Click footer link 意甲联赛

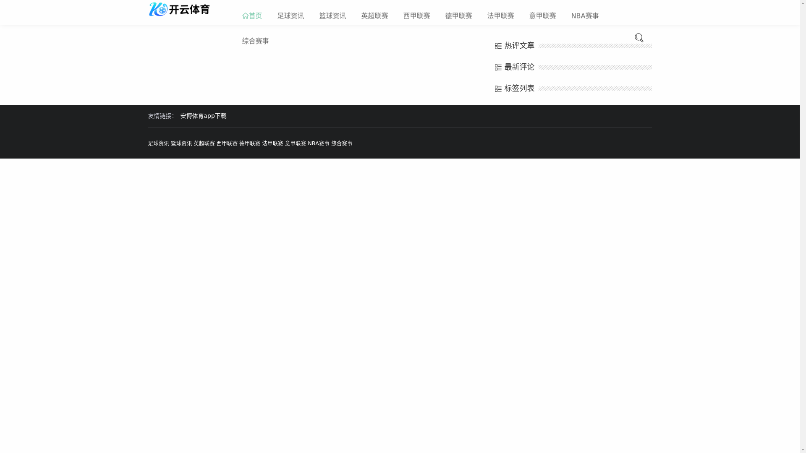click(296, 143)
